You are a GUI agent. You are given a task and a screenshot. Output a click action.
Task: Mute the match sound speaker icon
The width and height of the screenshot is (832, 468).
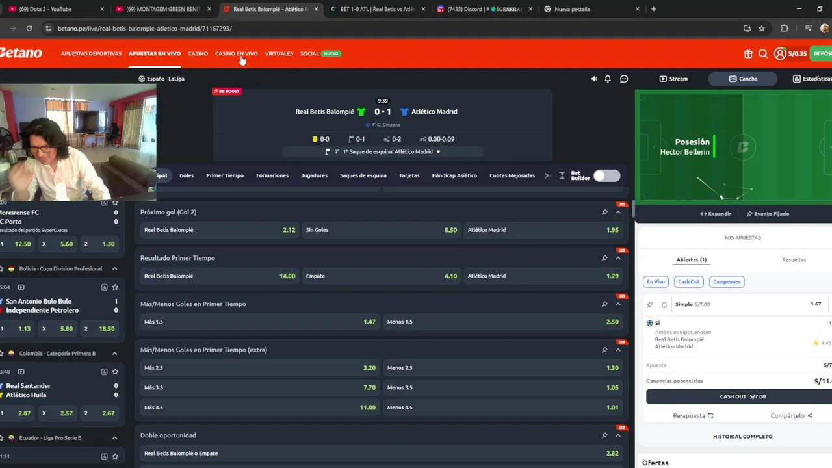(594, 79)
